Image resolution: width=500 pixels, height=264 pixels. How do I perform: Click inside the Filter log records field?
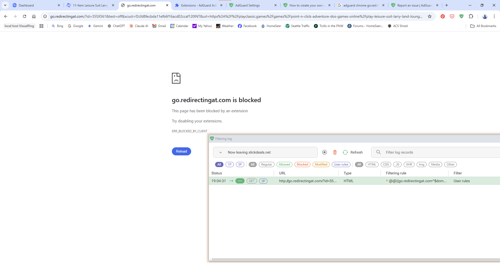pos(417,152)
